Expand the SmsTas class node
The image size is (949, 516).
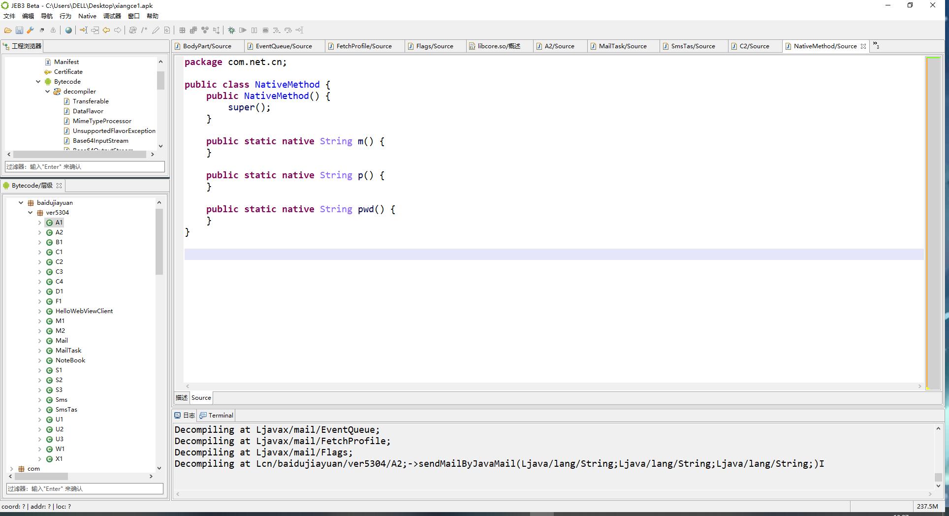(x=40, y=410)
